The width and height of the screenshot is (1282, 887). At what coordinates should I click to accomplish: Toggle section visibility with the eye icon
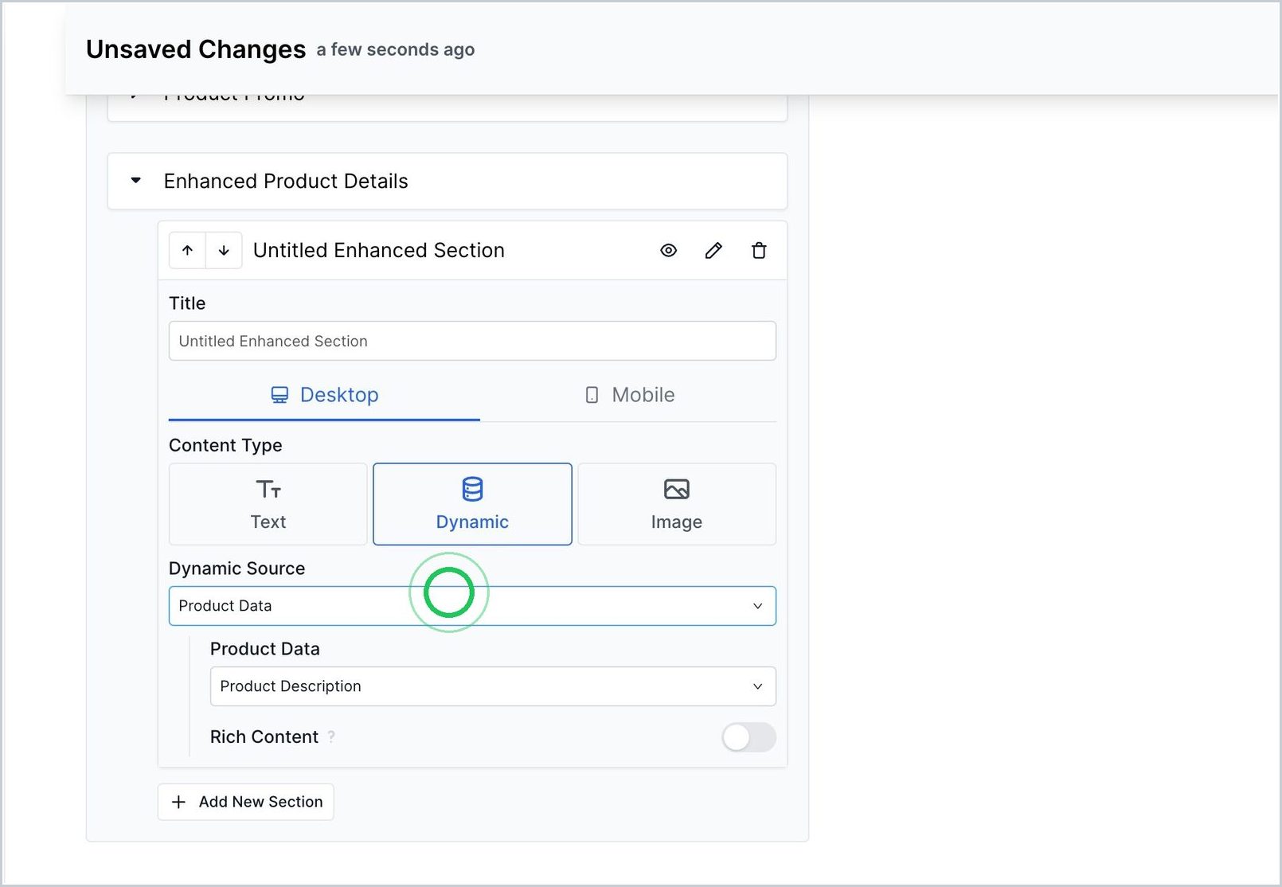tap(669, 251)
